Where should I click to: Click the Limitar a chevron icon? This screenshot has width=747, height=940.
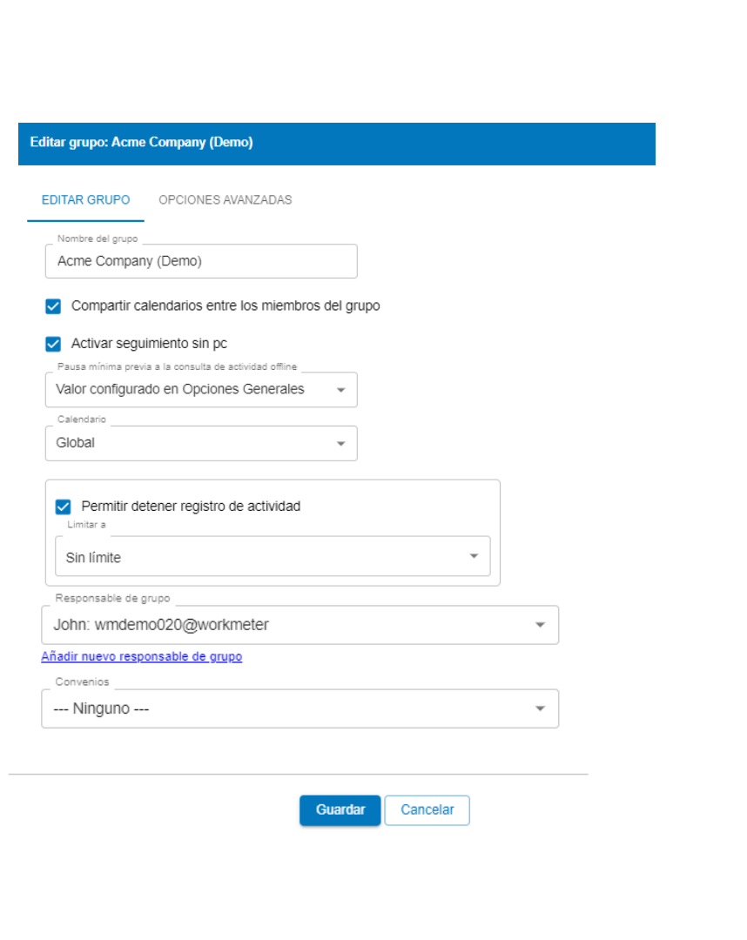point(474,556)
